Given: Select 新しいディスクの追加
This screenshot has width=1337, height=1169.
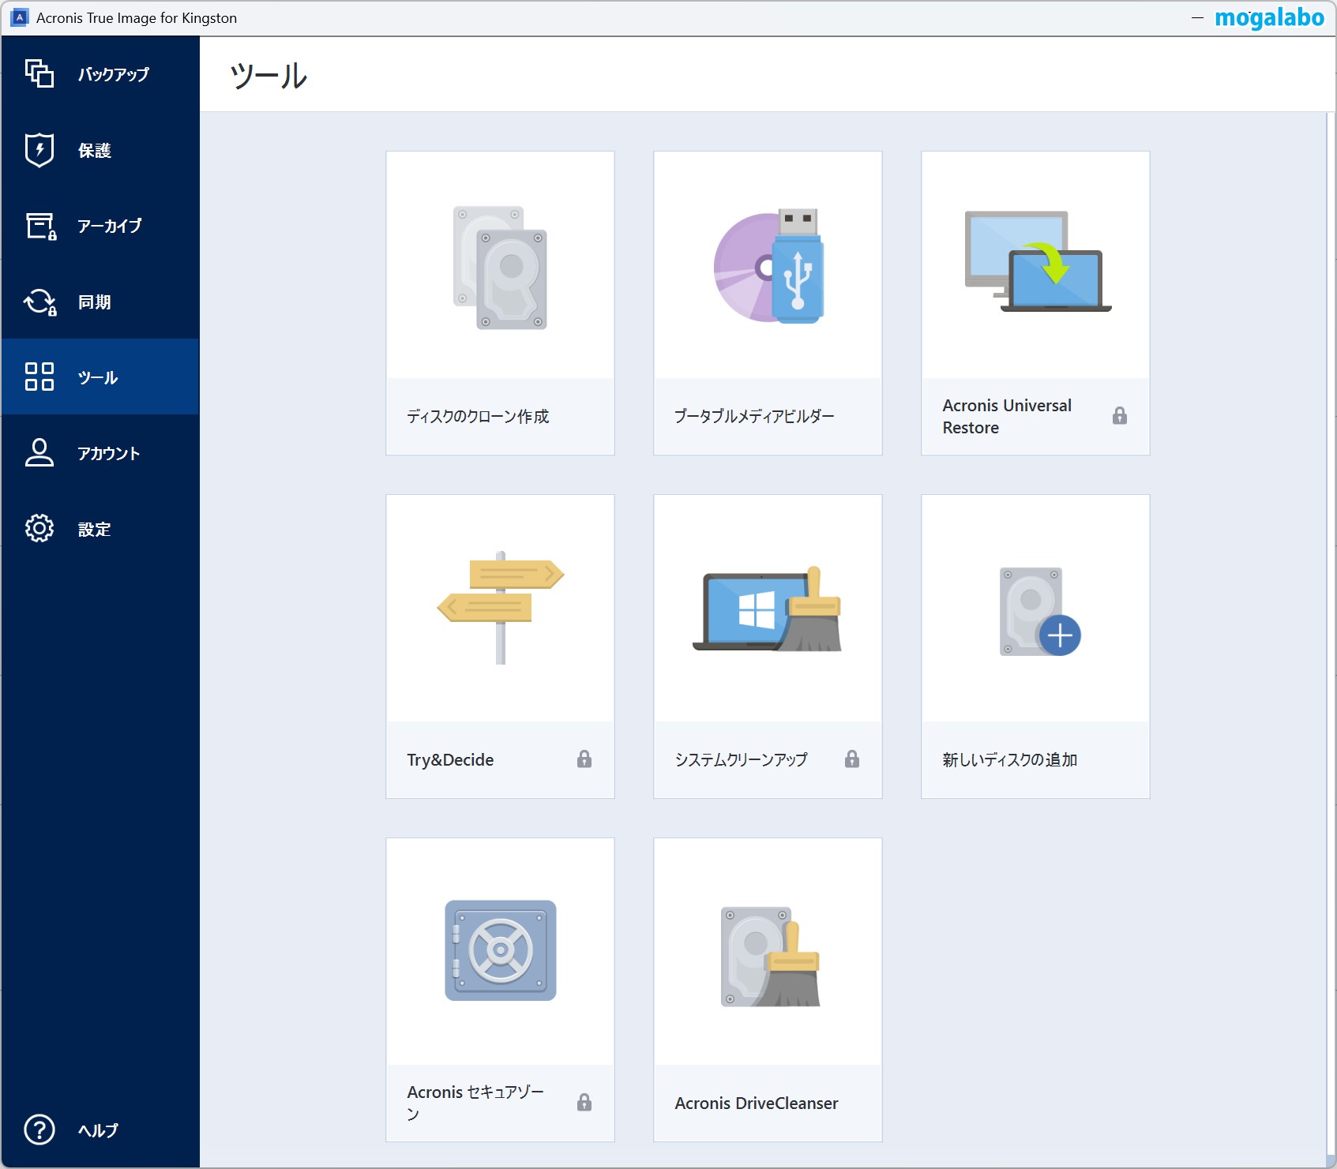Looking at the screenshot, I should click(x=1035, y=645).
